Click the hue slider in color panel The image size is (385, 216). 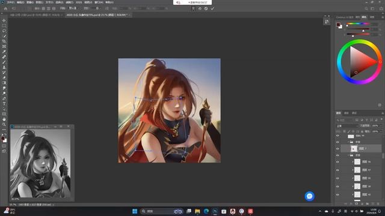[x=358, y=24]
